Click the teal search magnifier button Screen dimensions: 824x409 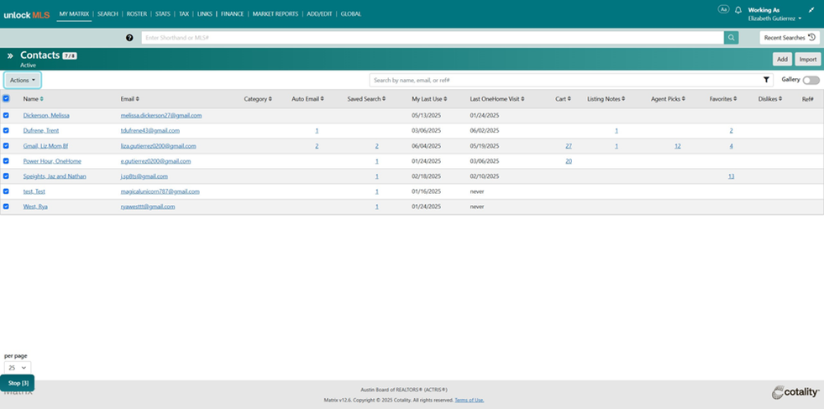[731, 37]
